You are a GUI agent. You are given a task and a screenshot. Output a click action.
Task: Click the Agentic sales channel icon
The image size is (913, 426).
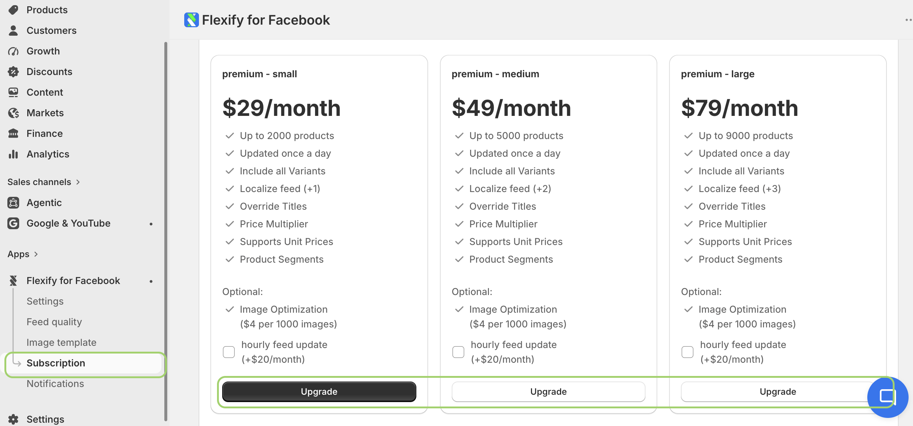click(x=13, y=203)
